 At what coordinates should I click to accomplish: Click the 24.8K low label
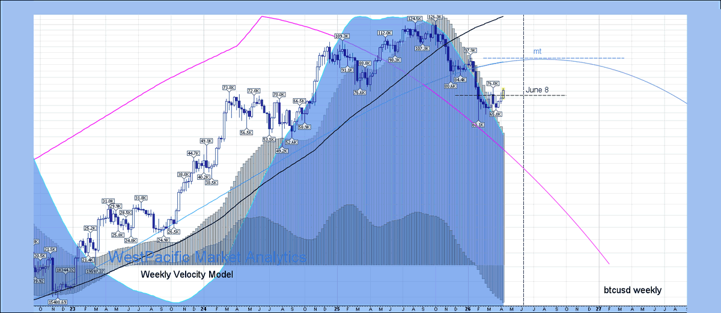[x=131, y=240]
